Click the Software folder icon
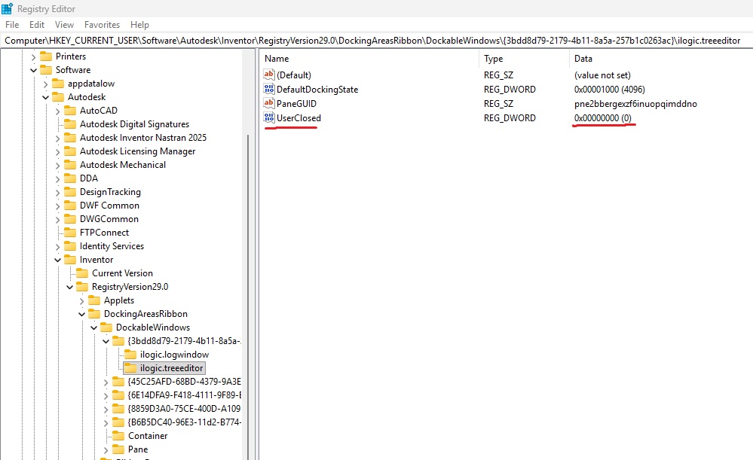Image resolution: width=753 pixels, height=460 pixels. 46,69
